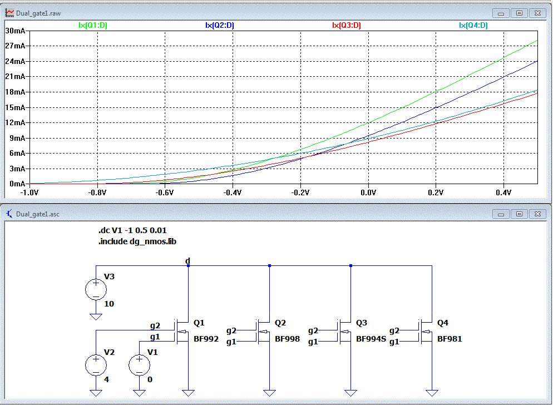Select the V2 voltage source symbol
This screenshot has width=553, height=405.
(x=96, y=365)
